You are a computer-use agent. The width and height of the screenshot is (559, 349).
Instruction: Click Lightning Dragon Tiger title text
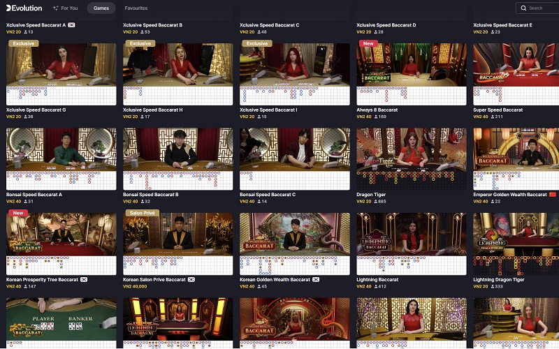[x=498, y=280]
